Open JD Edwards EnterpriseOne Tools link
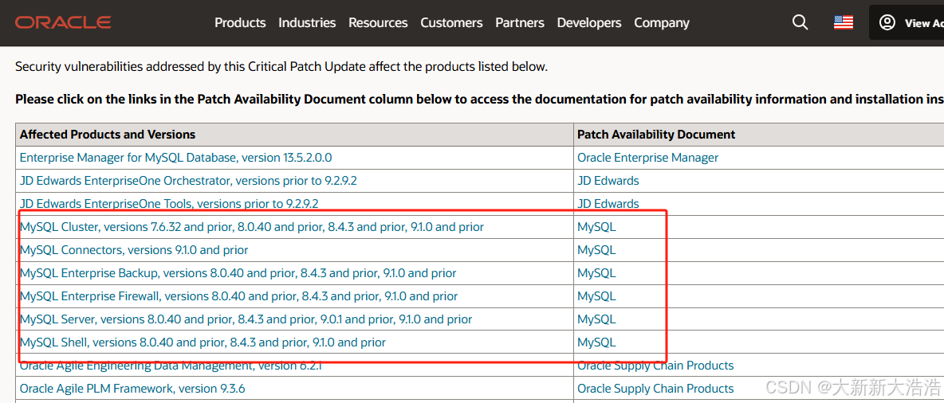 coord(169,203)
